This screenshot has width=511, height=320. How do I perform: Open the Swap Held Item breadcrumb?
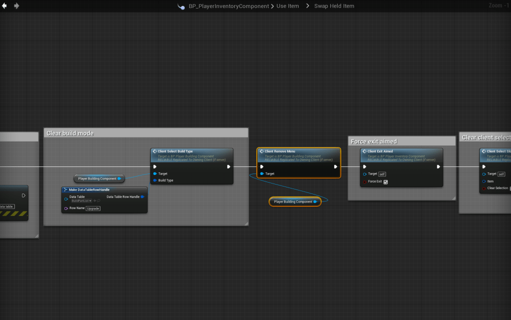334,6
